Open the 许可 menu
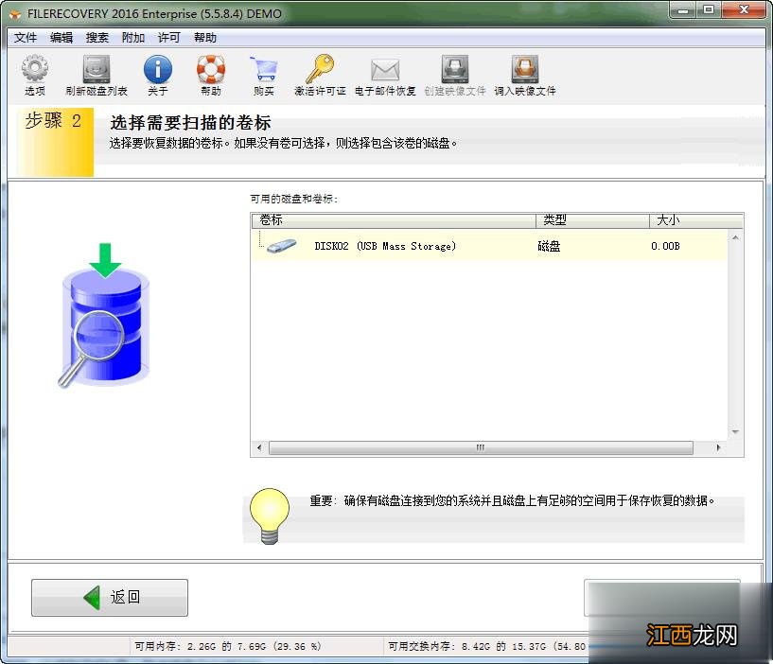This screenshot has height=664, width=773. 169,38
